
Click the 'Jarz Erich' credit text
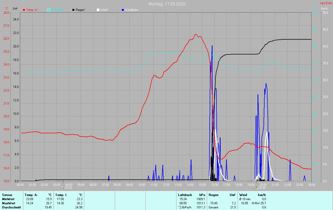326,3
